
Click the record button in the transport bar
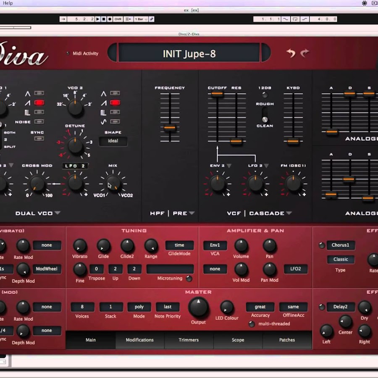(x=110, y=19)
